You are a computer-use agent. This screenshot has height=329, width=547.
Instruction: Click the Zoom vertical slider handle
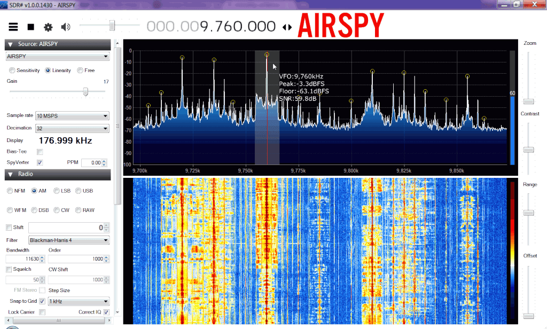coord(528,101)
